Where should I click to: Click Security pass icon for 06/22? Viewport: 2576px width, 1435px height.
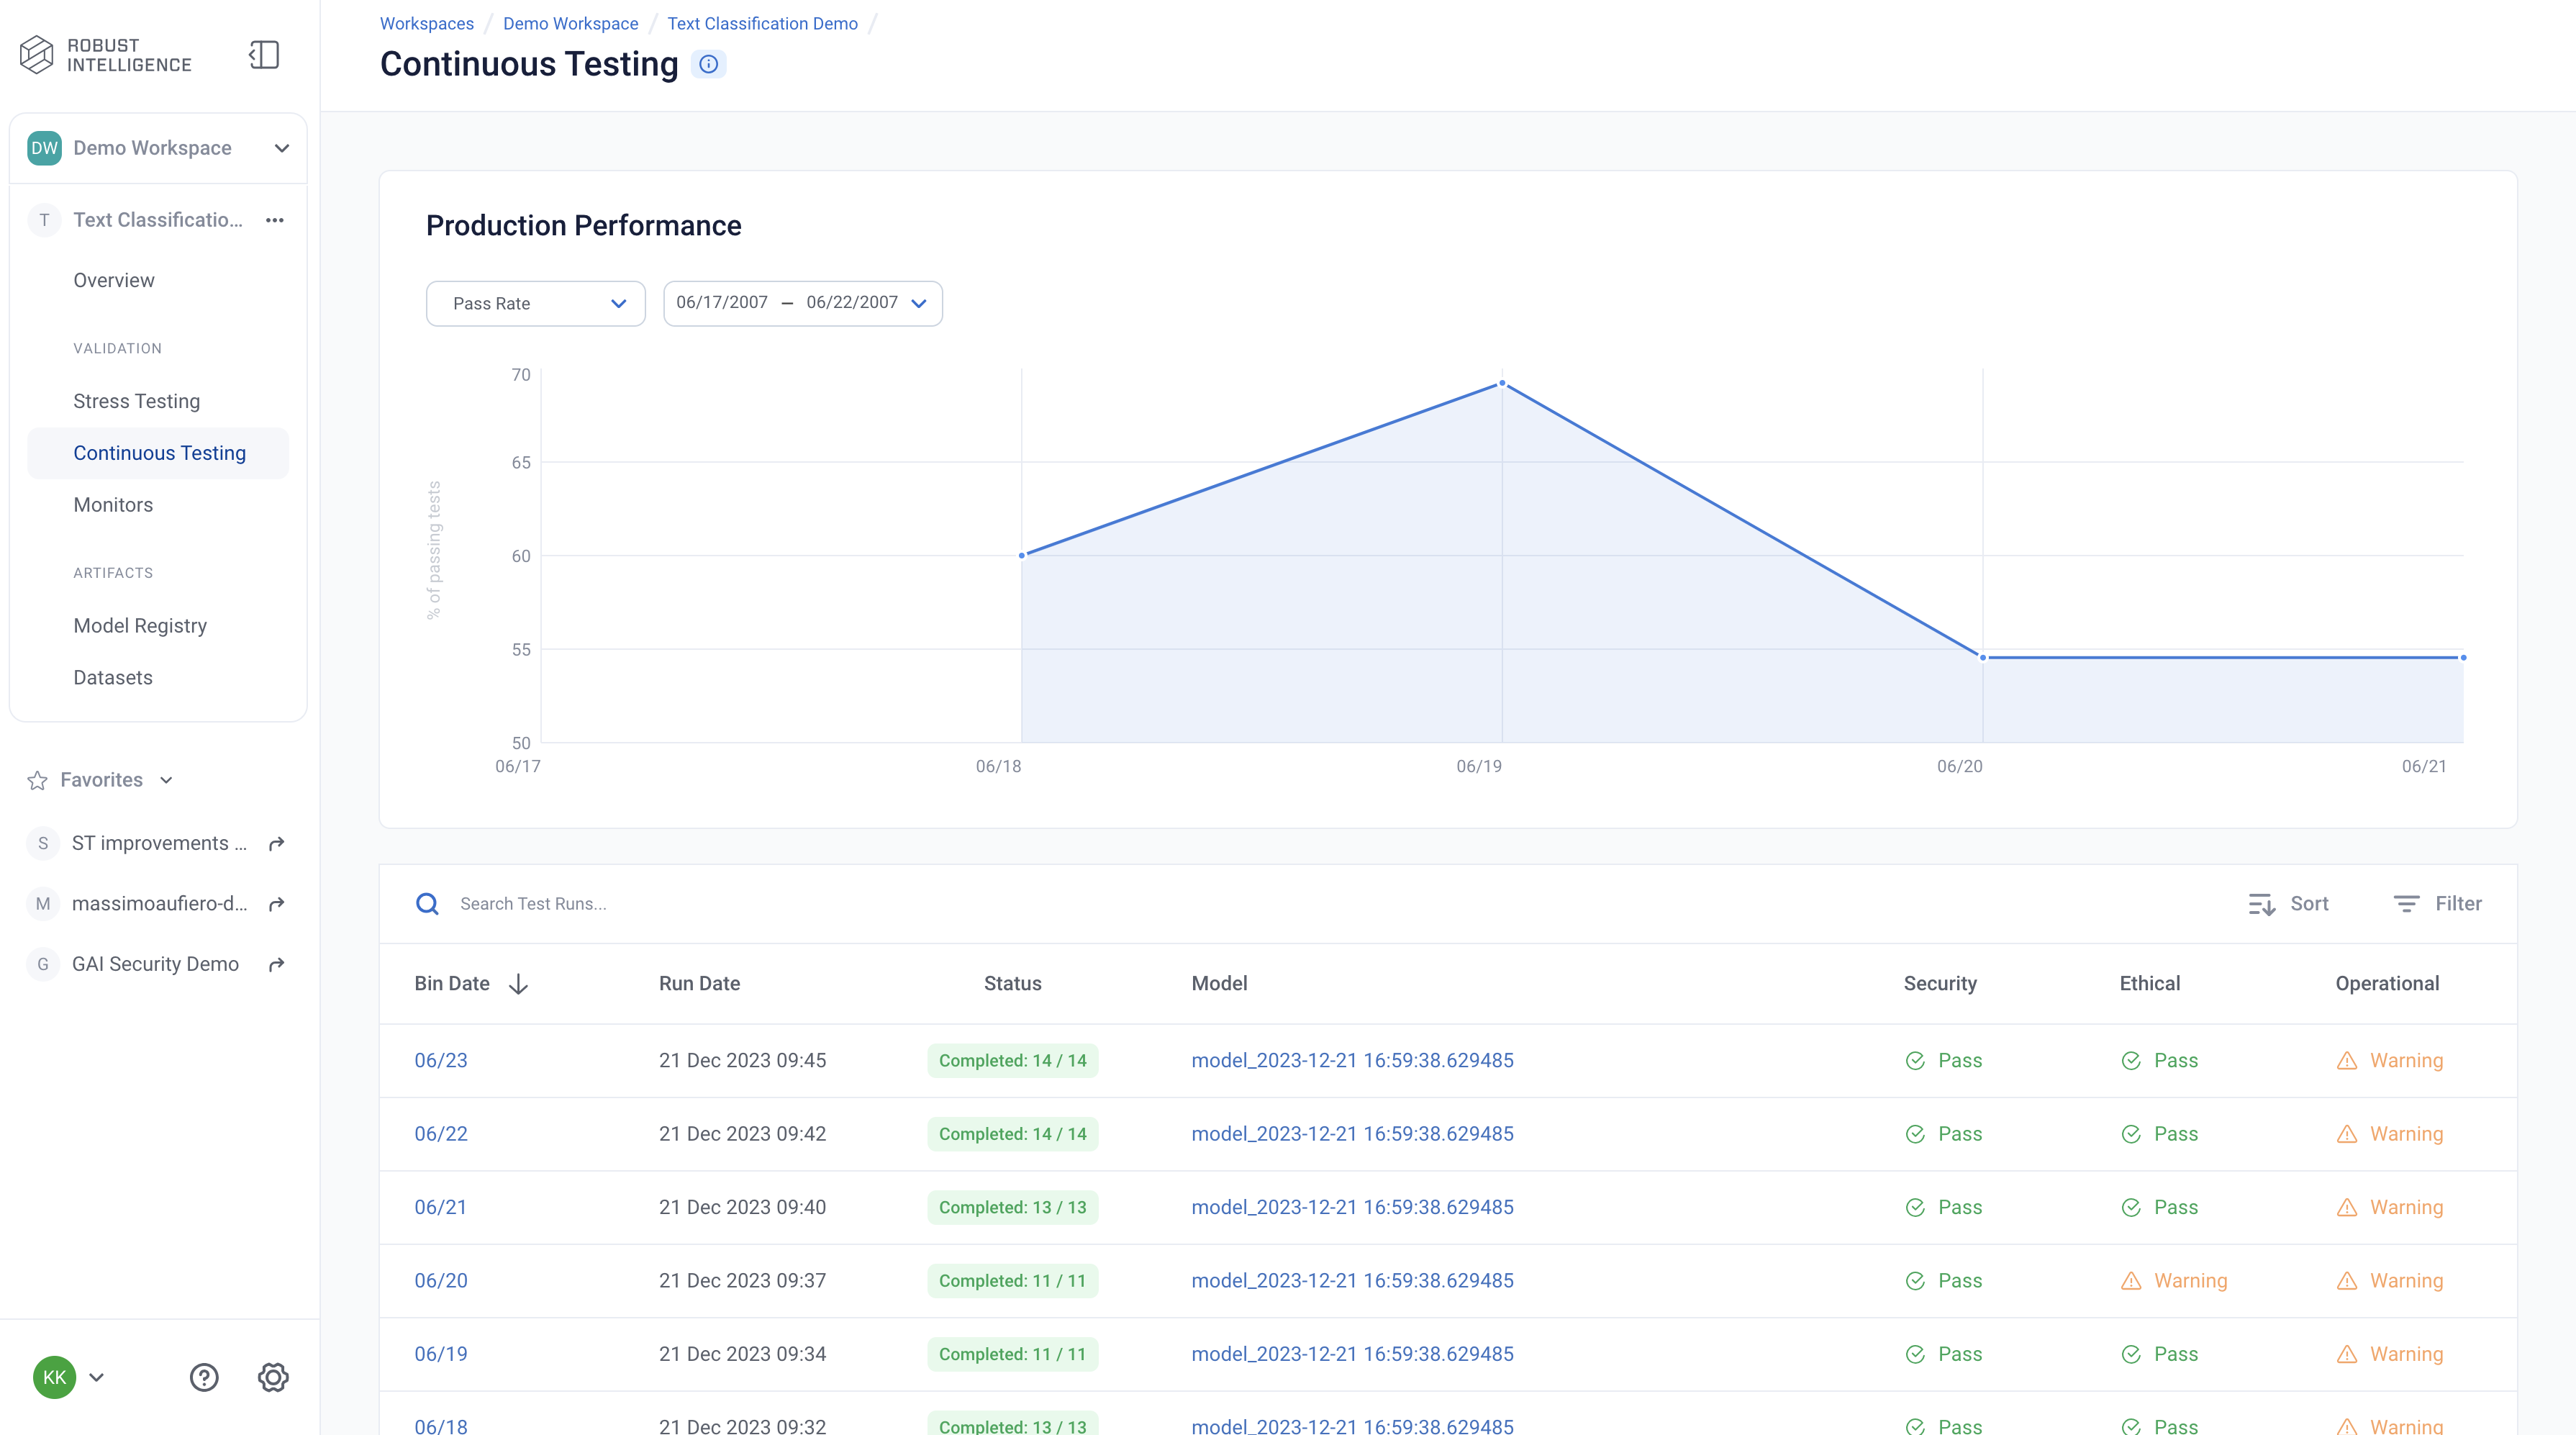tap(1915, 1134)
